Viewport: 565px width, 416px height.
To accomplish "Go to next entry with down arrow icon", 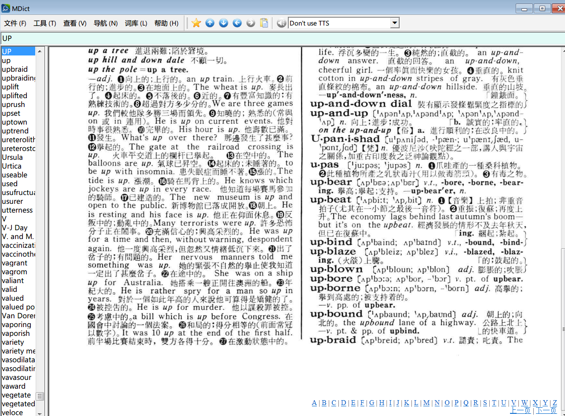I will coord(224,23).
